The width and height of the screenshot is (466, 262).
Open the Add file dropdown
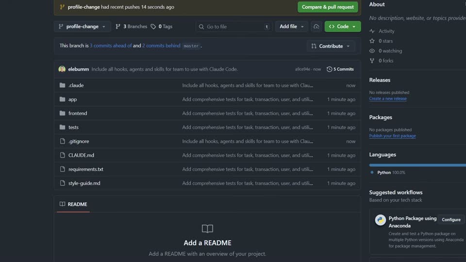coord(291,26)
